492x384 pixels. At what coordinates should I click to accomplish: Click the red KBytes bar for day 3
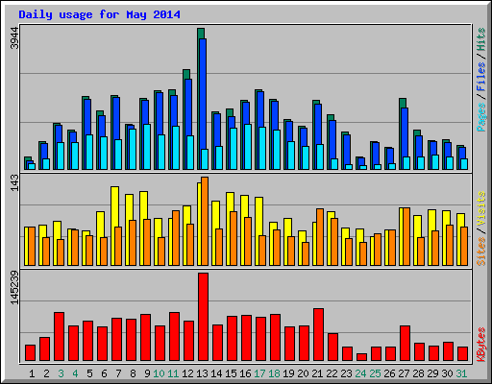59,337
